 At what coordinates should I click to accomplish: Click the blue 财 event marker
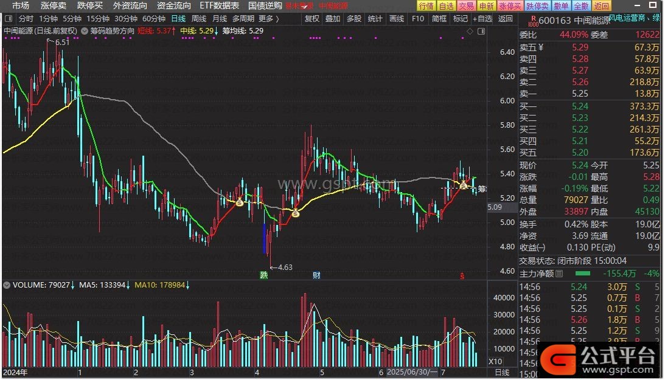pos(316,275)
